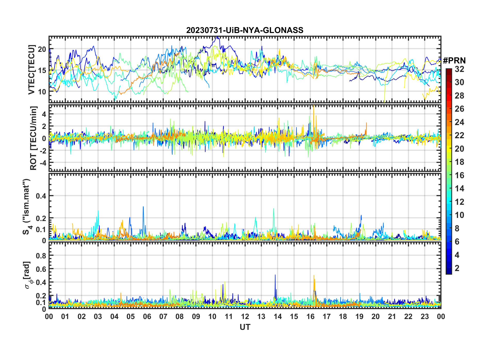Click colorbar tick label 24
The height and width of the screenshot is (343, 490).
[x=459, y=122]
